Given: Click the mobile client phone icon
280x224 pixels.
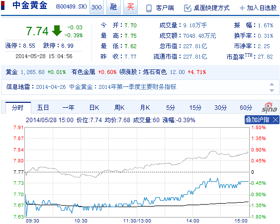Looking at the screenshot, I should (149, 8).
